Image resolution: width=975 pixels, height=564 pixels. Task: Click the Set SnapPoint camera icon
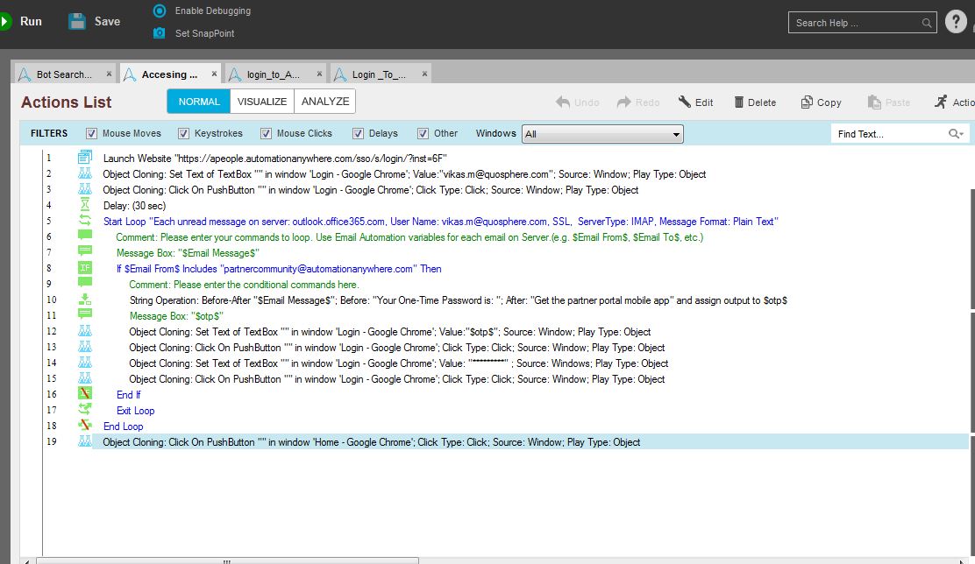tap(159, 33)
